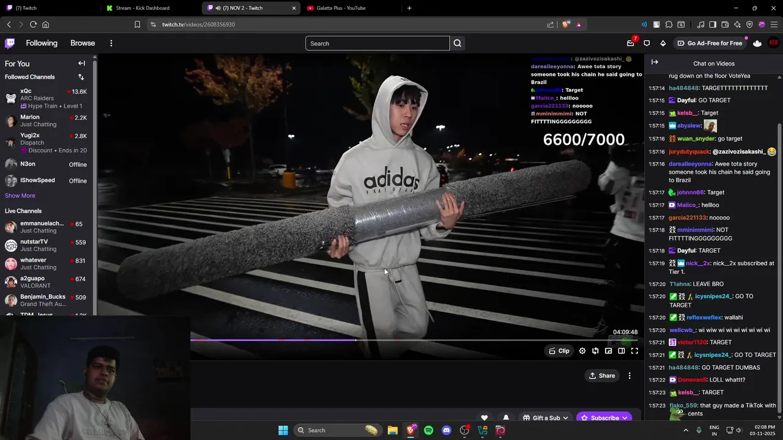The image size is (783, 440).
Task: Open the user profile avatar menu
Action: [x=774, y=43]
